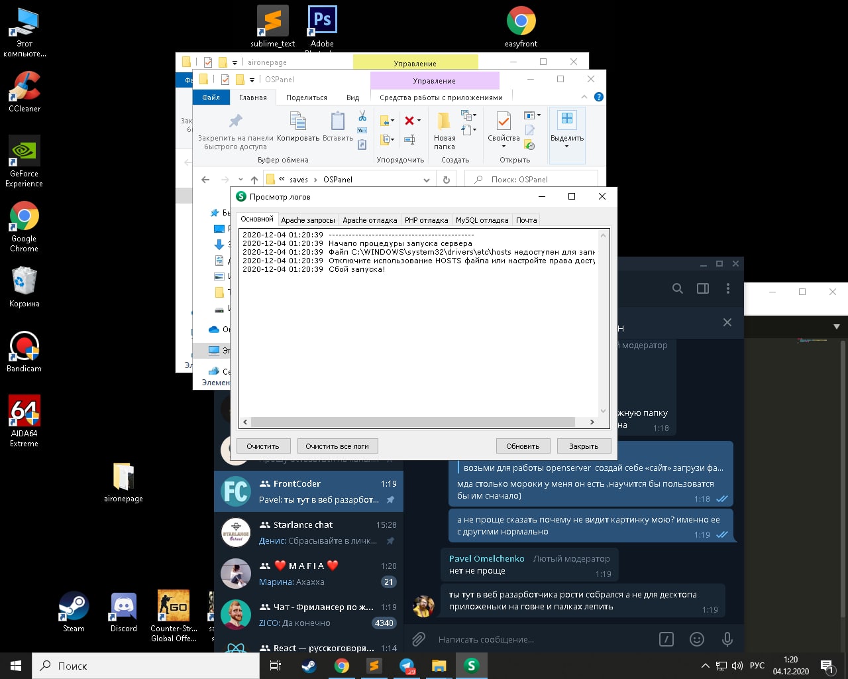Show hidden system tray icons
848x679 pixels.
(x=705, y=666)
